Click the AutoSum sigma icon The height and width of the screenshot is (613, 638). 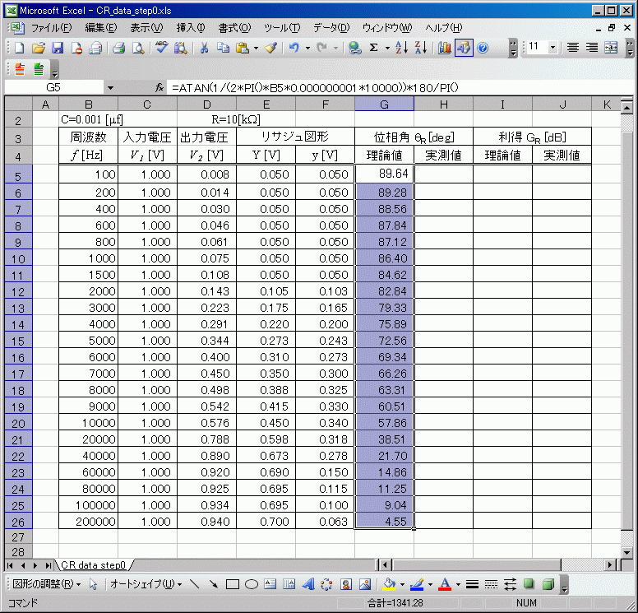coord(374,48)
